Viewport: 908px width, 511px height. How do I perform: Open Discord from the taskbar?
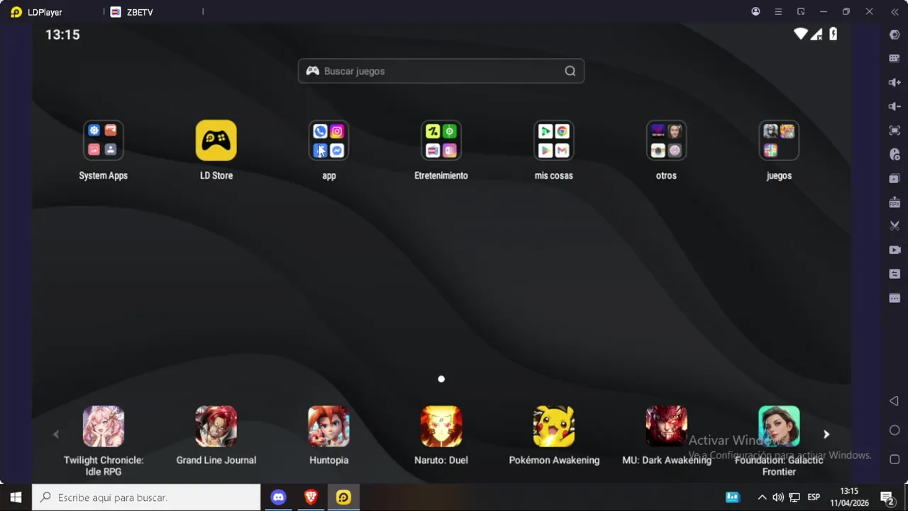pyautogui.click(x=278, y=498)
